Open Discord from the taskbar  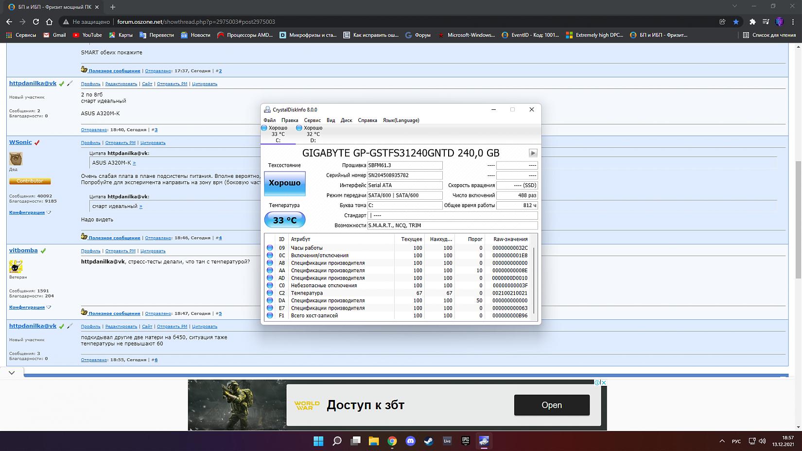point(411,441)
